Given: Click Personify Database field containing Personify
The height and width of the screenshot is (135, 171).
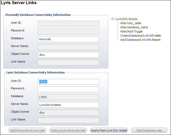Looking at the screenshot, I should tap(69, 39).
